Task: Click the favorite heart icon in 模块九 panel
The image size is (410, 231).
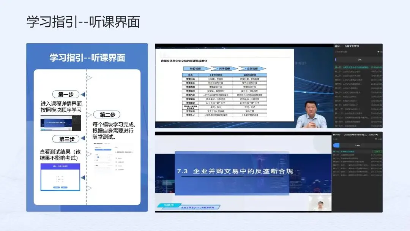Action: click(x=376, y=139)
